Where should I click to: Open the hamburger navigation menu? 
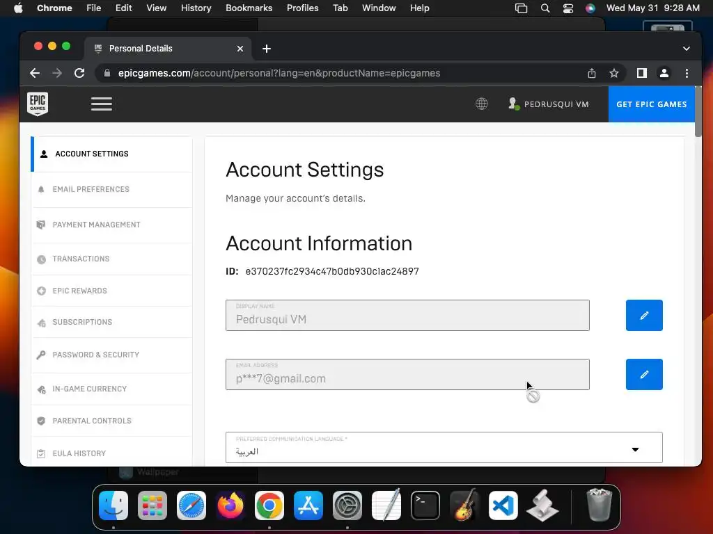[102, 104]
